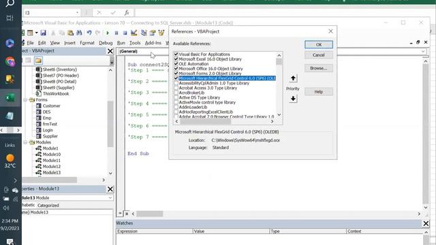This screenshot has height=245, width=436.
Task: Open the Module13 properties object dropdown
Action: pyautogui.click(x=110, y=198)
